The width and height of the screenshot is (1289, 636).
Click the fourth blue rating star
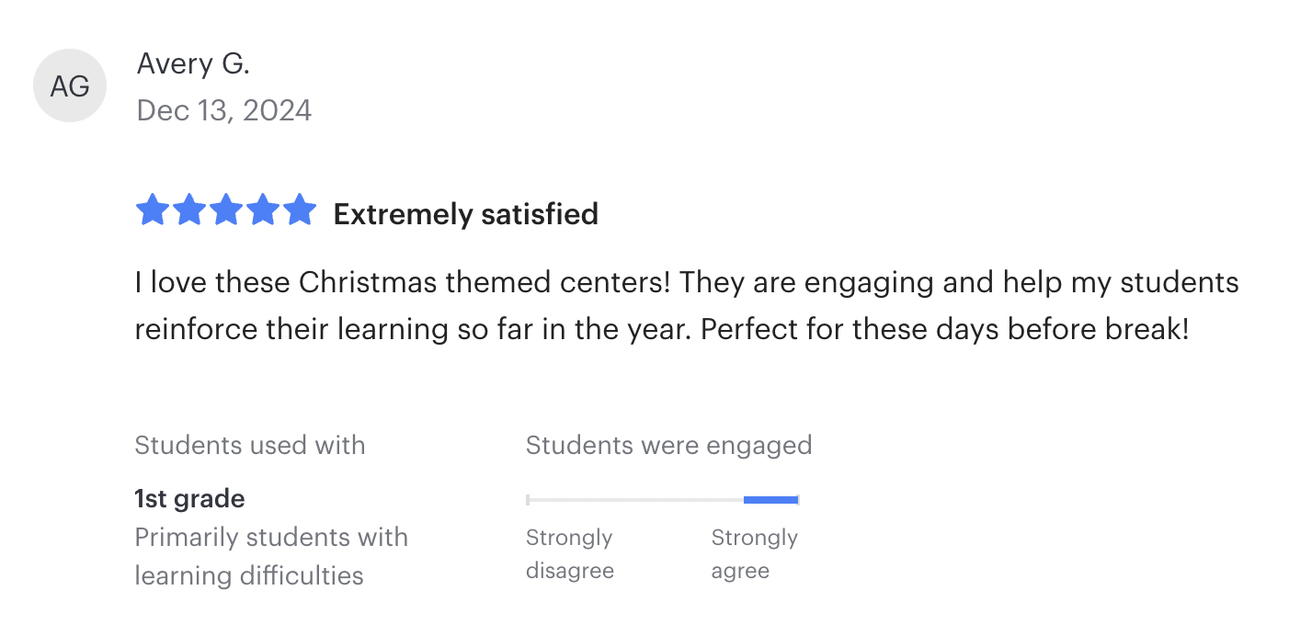(263, 210)
